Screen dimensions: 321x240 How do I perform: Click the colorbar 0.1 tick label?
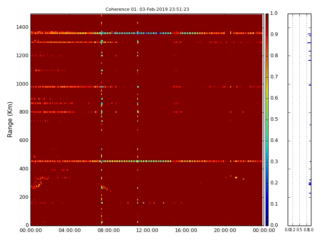pyautogui.click(x=274, y=204)
